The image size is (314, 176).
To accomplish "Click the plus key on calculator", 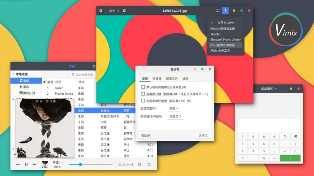I will (x=274, y=158).
